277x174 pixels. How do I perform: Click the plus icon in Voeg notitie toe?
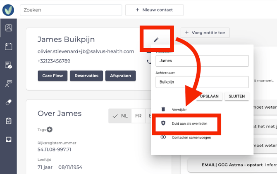coord(187,32)
